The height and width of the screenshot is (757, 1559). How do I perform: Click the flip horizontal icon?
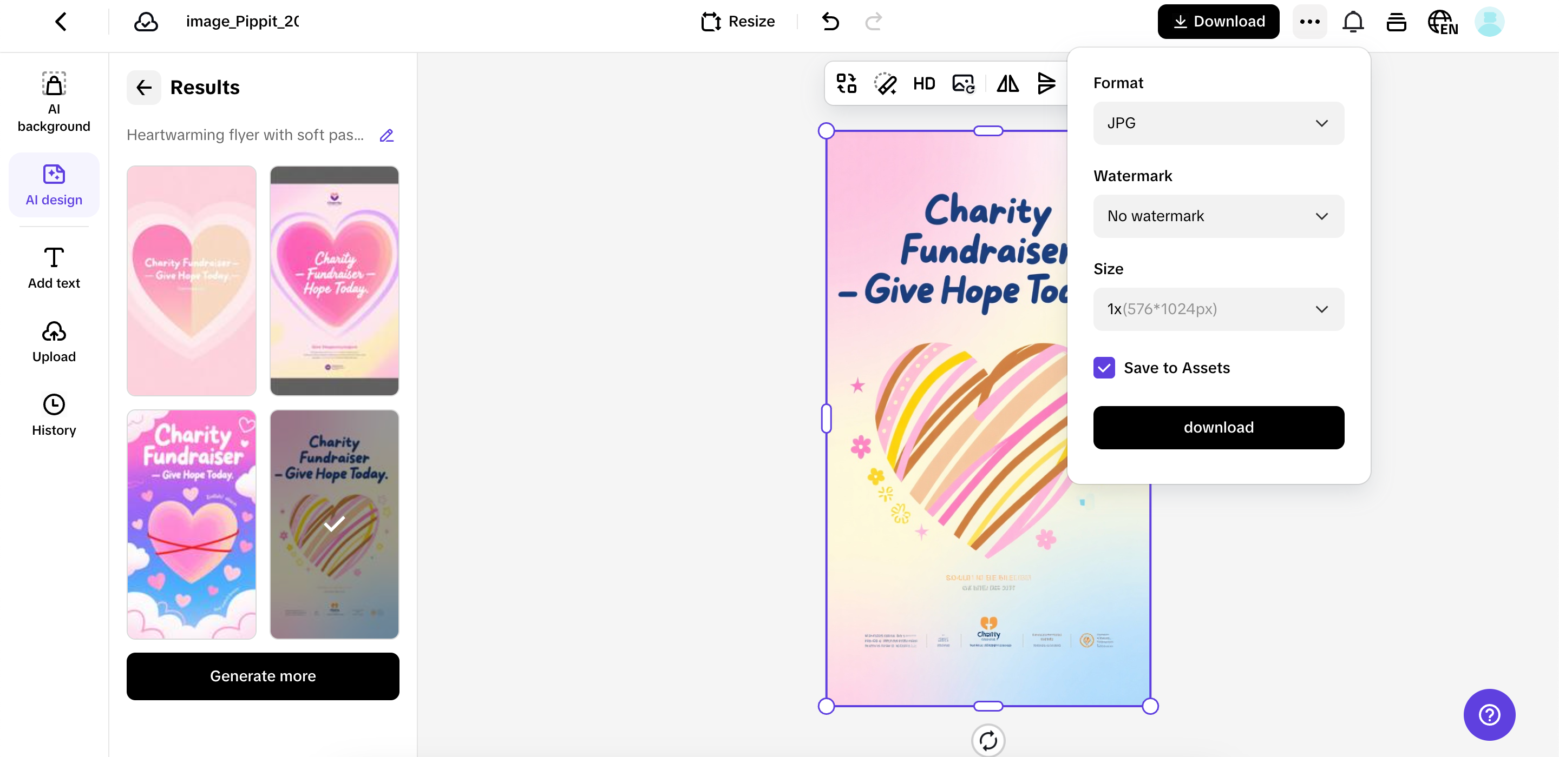1007,83
